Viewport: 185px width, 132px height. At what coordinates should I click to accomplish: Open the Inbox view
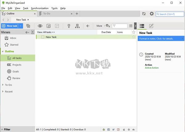pyautogui.click(x=13, y=38)
